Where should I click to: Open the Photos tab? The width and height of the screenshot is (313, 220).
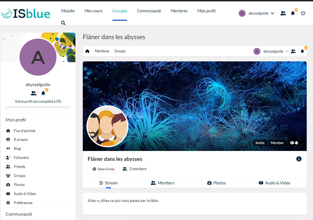pyautogui.click(x=216, y=183)
